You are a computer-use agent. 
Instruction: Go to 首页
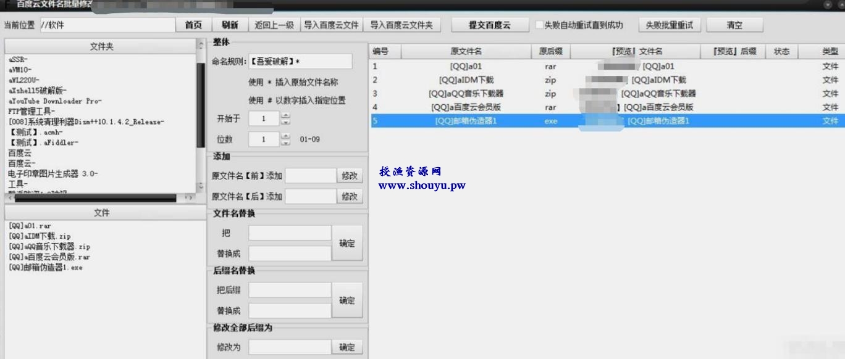click(x=193, y=25)
